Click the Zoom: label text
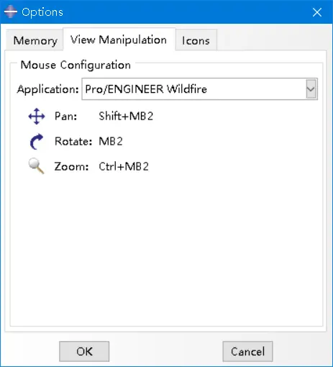 click(x=71, y=166)
